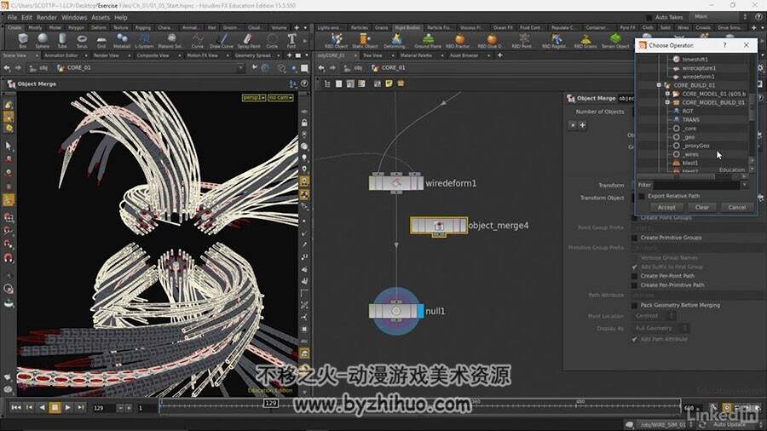This screenshot has height=431, width=767.
Task: Switch to the Animation Editor tab
Action: point(61,55)
